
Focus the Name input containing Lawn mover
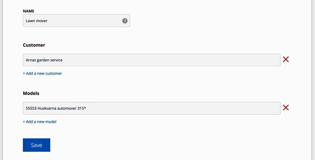77,21
